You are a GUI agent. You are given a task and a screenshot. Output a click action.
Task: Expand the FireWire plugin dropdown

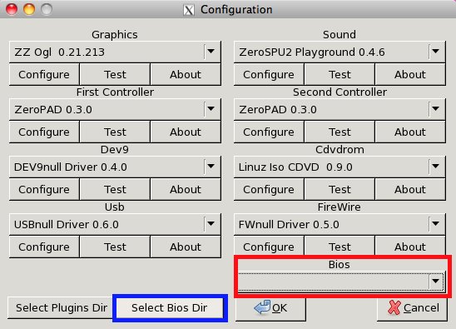(x=340, y=225)
